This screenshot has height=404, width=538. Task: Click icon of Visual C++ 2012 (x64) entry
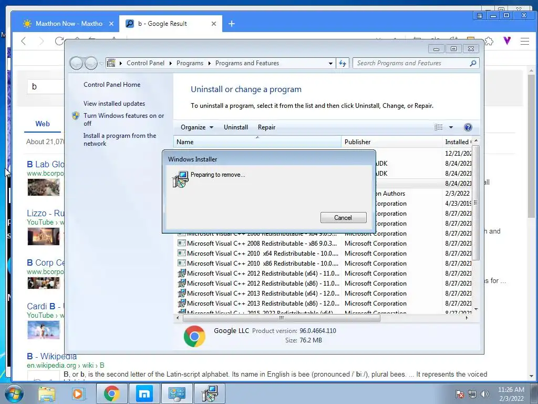pyautogui.click(x=181, y=274)
